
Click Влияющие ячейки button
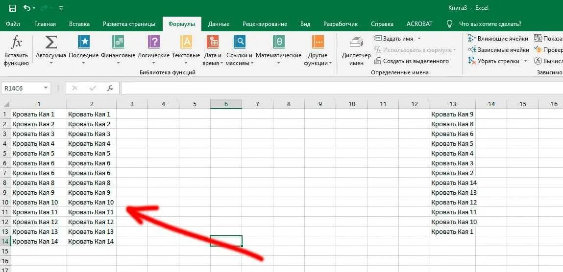coord(498,39)
